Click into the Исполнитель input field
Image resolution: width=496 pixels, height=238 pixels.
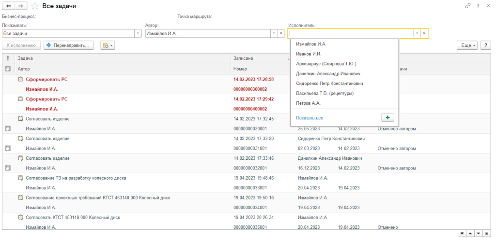point(350,33)
